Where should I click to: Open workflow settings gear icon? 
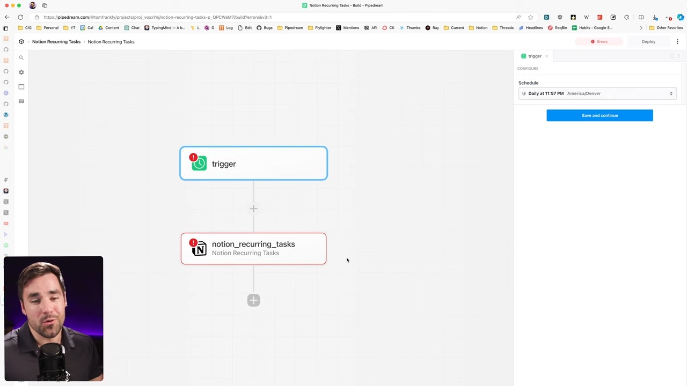21,72
